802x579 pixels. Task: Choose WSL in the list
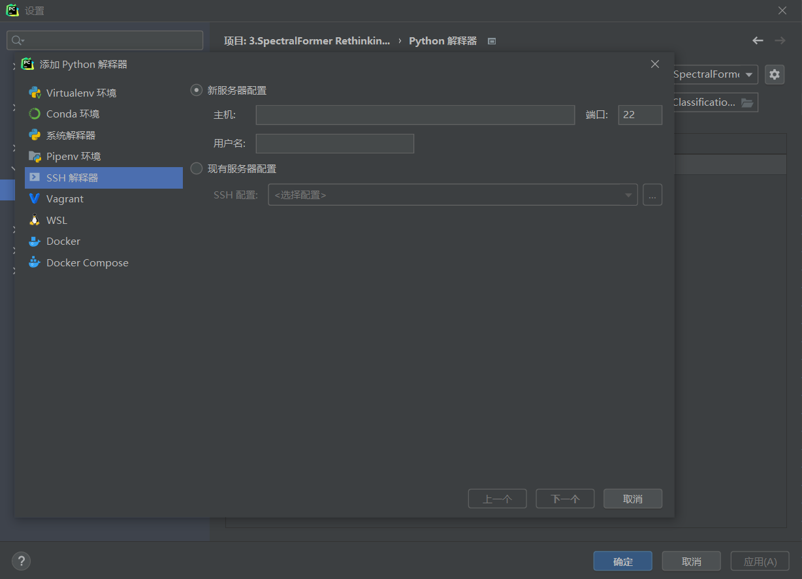pyautogui.click(x=104, y=220)
